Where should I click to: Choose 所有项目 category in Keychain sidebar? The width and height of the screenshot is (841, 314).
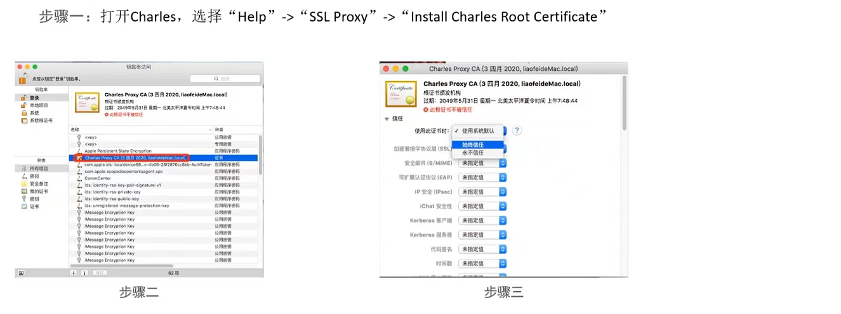tap(42, 169)
